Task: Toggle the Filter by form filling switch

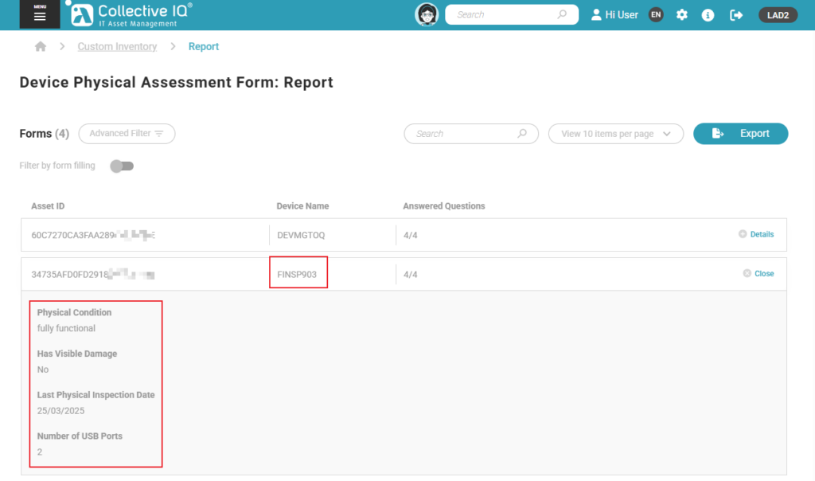Action: (x=121, y=166)
